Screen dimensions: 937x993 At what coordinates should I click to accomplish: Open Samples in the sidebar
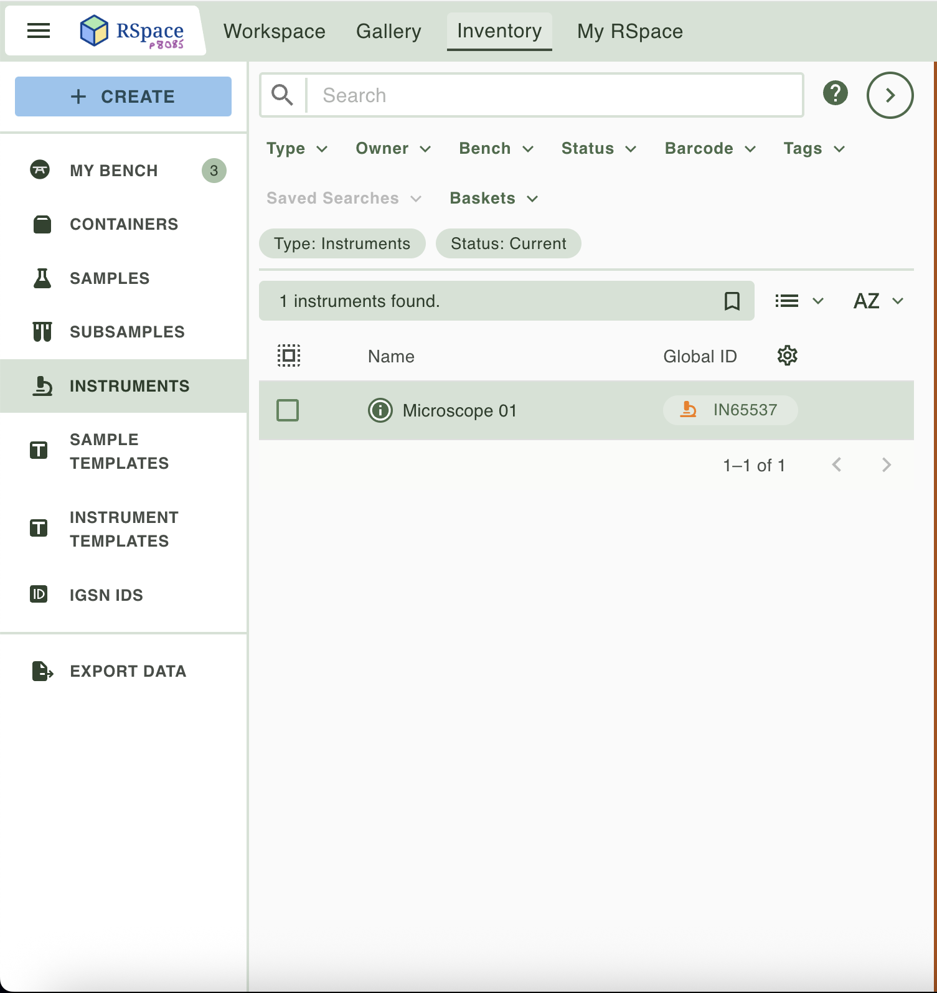(x=124, y=278)
